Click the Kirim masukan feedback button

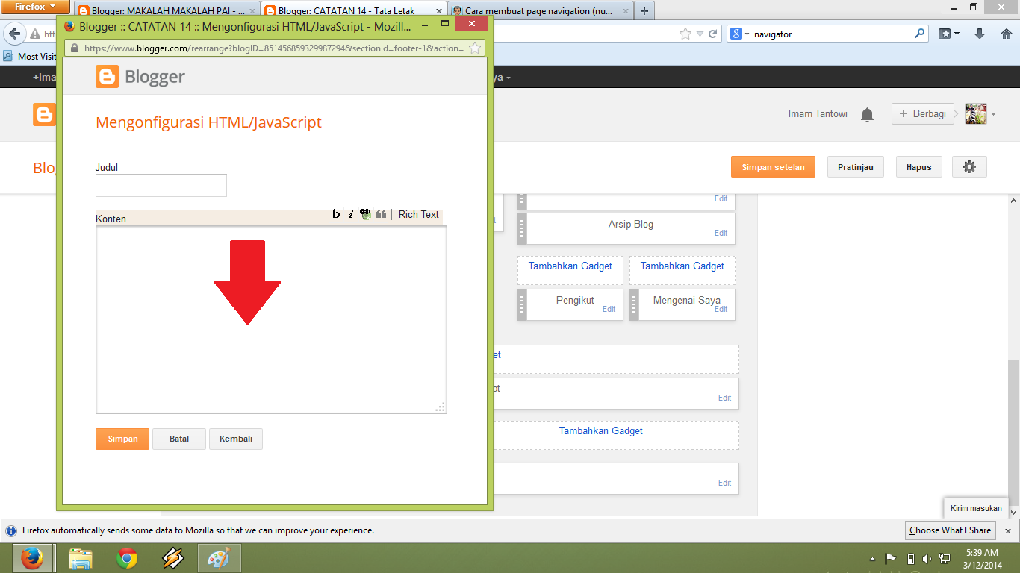point(976,508)
